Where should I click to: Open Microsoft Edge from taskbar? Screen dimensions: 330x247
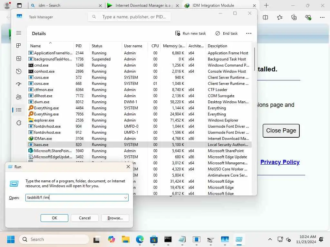140,239
